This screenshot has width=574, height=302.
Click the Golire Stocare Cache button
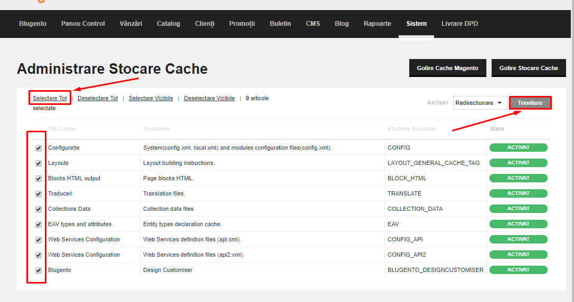[529, 68]
